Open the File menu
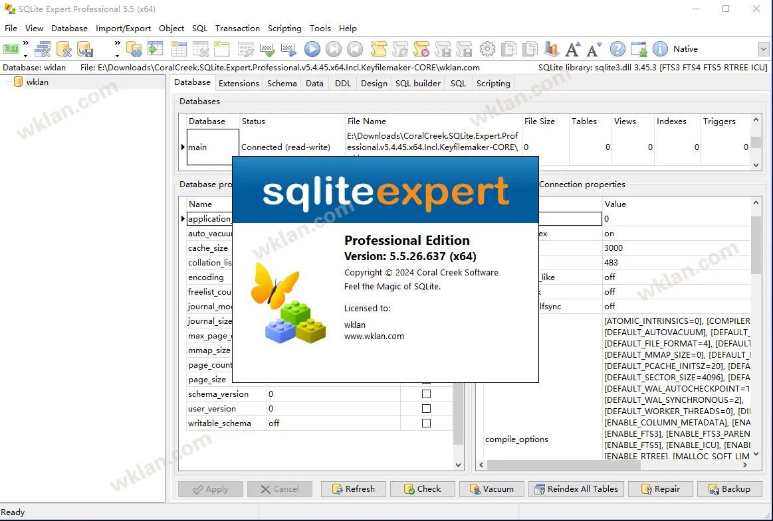Screen dimensions: 773x521 pyautogui.click(x=11, y=28)
